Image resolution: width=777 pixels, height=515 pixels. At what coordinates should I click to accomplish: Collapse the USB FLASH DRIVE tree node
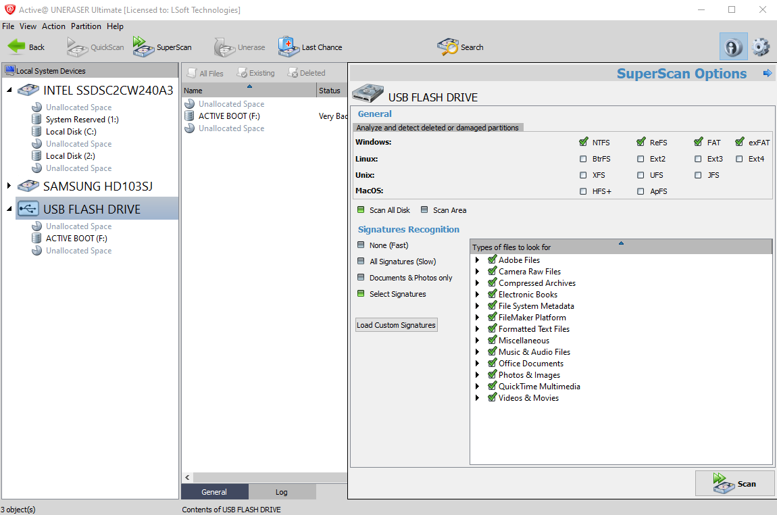point(9,209)
